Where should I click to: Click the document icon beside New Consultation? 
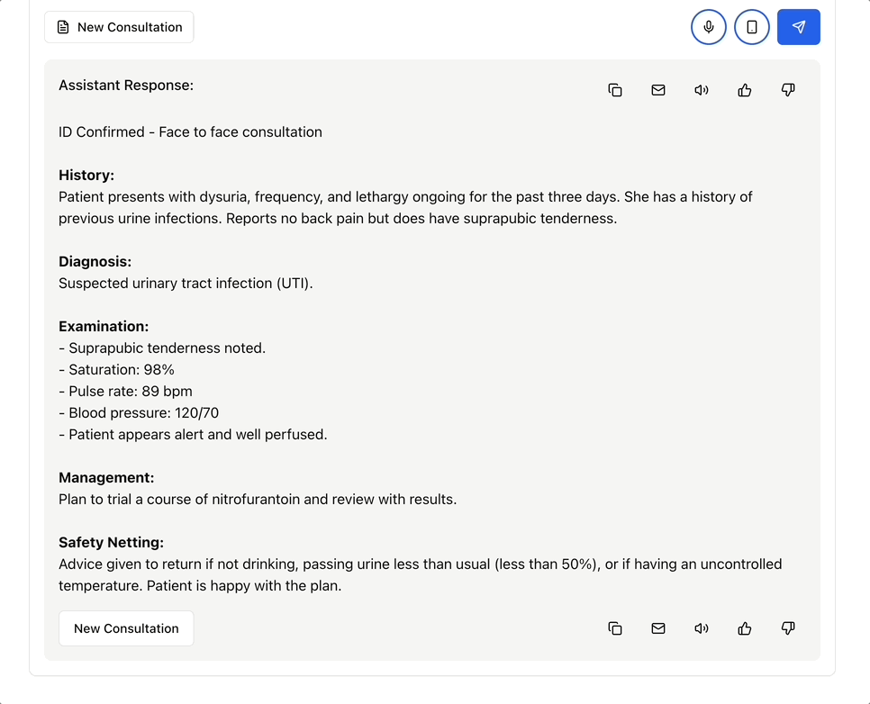(62, 27)
